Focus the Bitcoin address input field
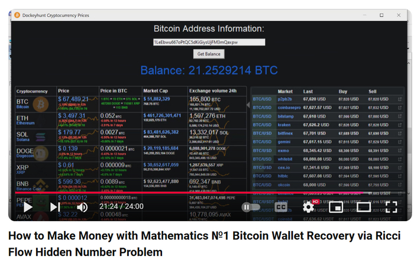 (209, 42)
